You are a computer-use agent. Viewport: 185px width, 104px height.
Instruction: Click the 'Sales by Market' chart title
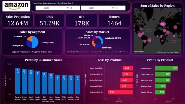[97, 32]
